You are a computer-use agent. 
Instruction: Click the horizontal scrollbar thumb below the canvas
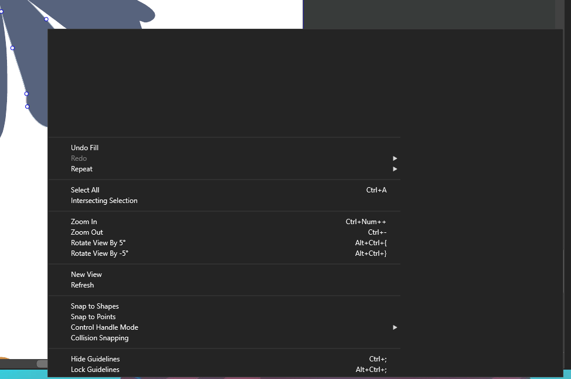pyautogui.click(x=42, y=364)
